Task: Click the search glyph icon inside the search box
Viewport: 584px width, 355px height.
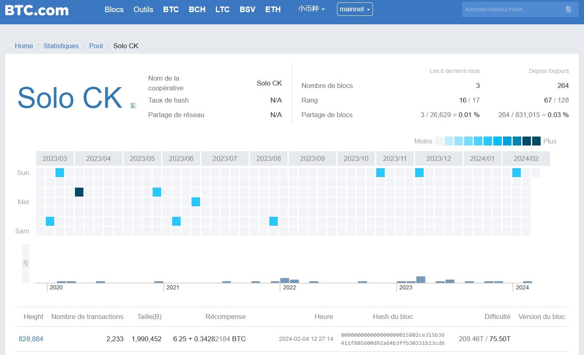Action: 568,9
